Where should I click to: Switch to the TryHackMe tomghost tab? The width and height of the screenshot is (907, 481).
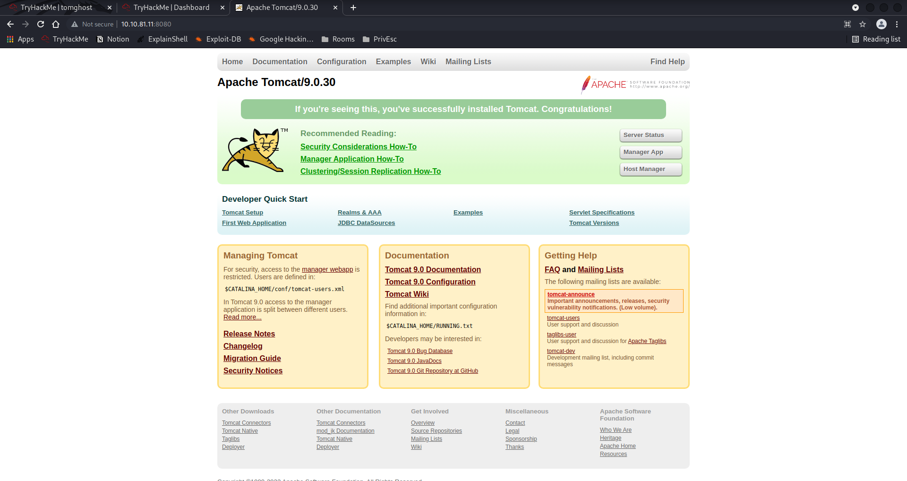pos(57,8)
